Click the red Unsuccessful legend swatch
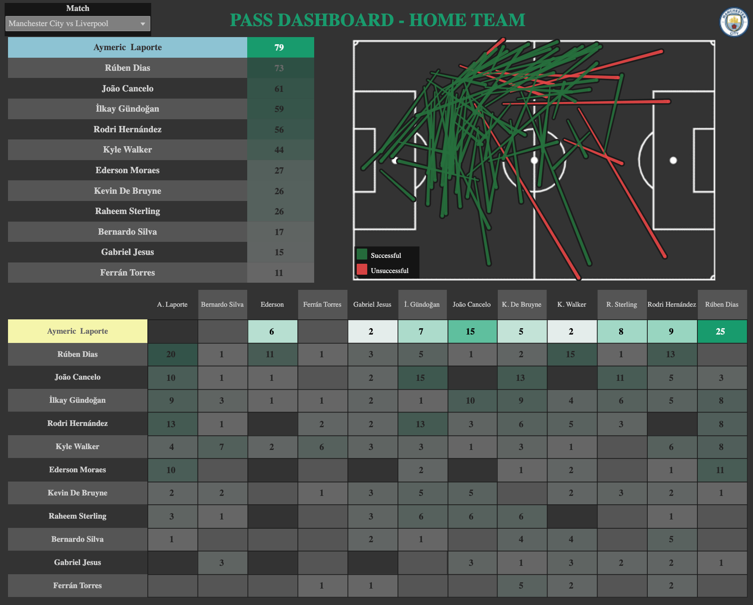Screen dimensions: 753x605 [x=362, y=270]
